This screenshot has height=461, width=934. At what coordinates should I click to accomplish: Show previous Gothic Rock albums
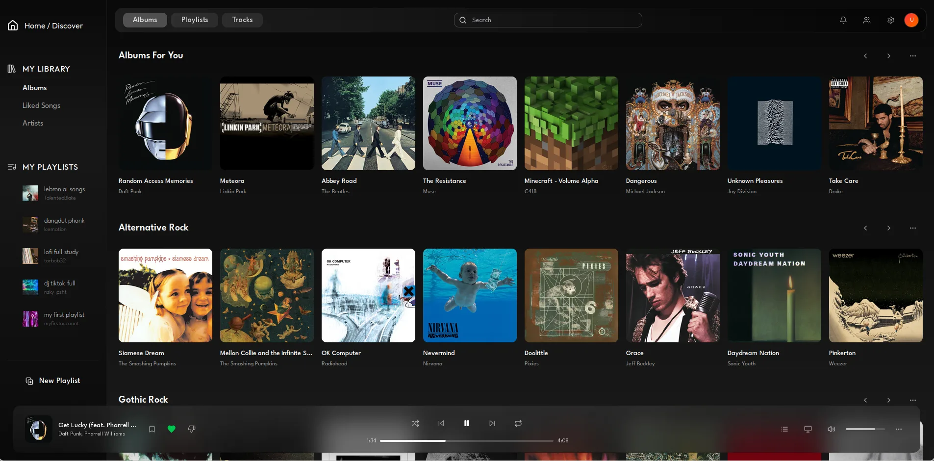865,400
